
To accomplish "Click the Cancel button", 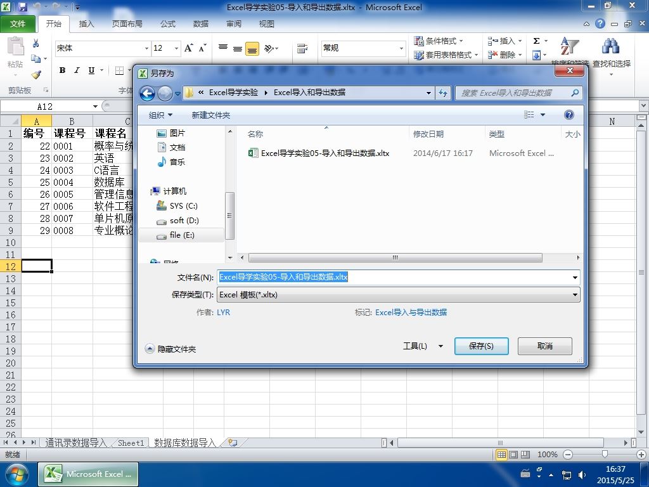I will 544,346.
